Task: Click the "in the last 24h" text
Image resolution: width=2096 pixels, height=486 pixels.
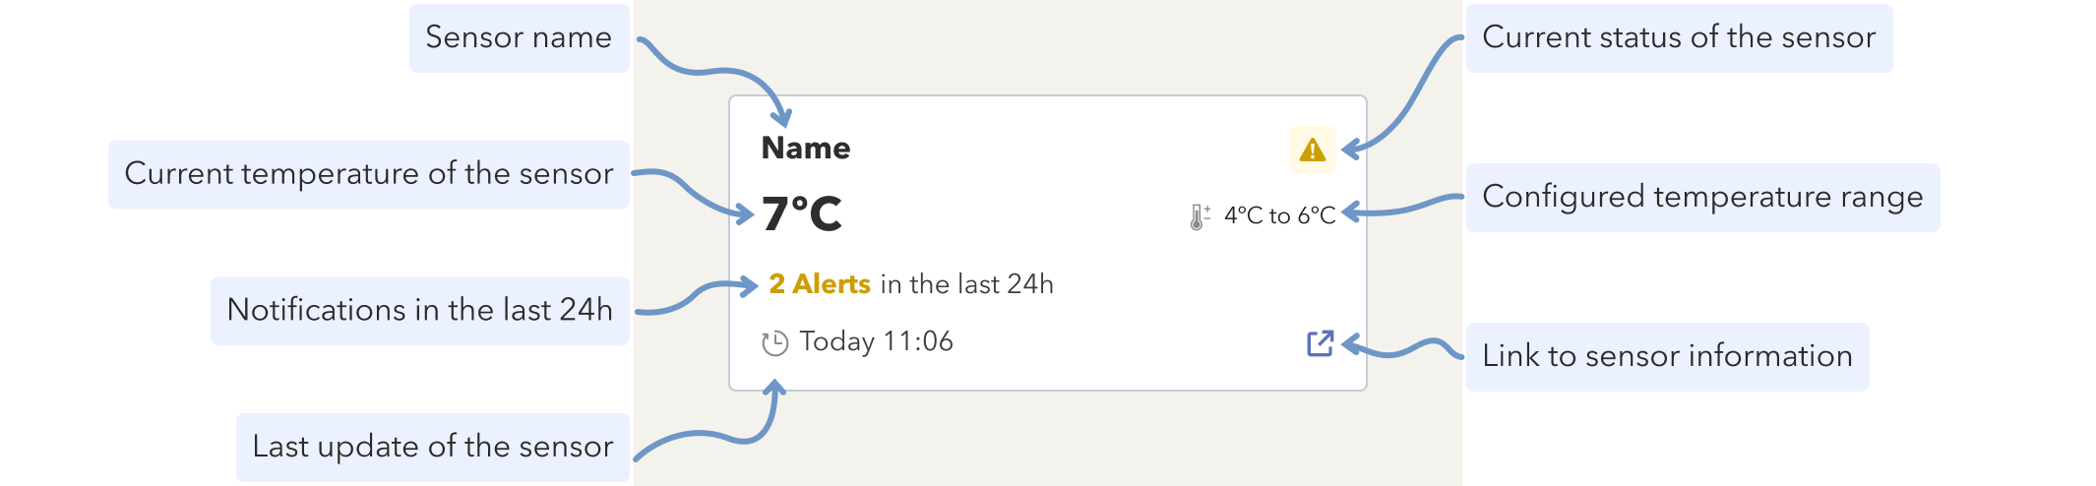Action: pyautogui.click(x=966, y=284)
